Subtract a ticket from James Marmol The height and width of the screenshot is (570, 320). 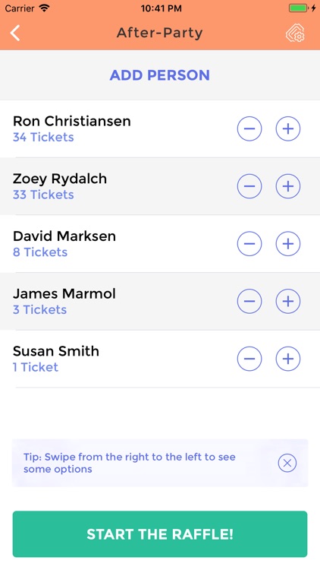pyautogui.click(x=249, y=301)
